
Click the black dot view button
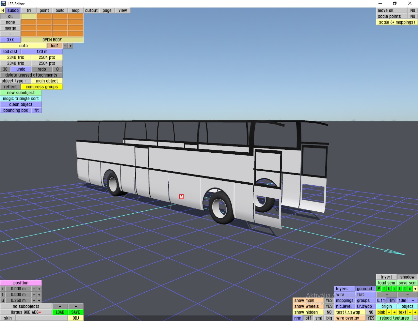415,289
